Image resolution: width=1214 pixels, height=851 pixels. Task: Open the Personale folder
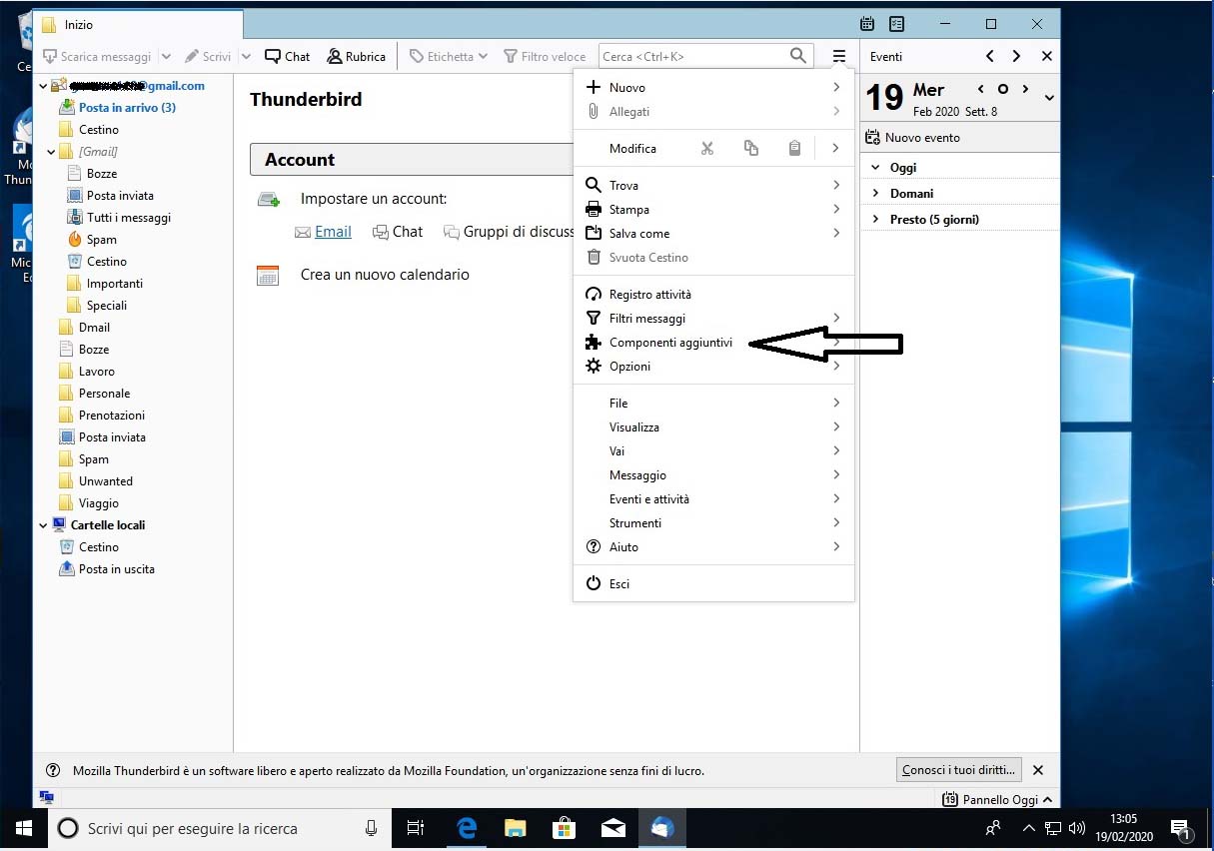click(x=105, y=394)
